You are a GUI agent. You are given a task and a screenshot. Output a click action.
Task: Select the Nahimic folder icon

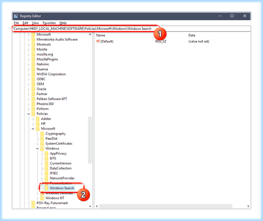[x=33, y=64]
